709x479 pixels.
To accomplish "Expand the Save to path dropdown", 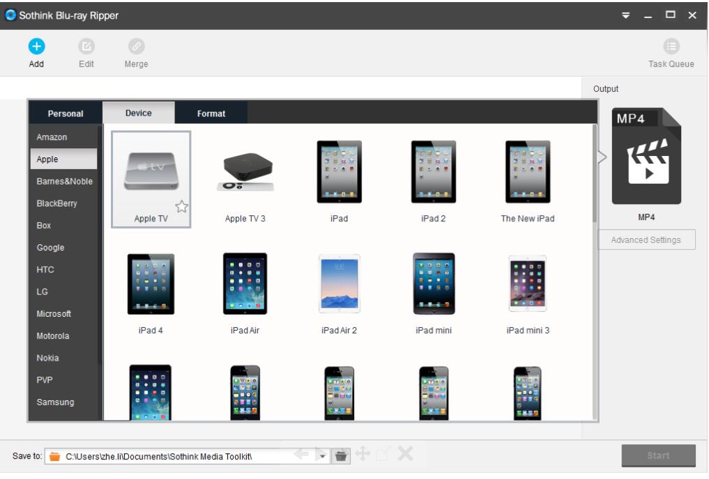I will tap(322, 457).
